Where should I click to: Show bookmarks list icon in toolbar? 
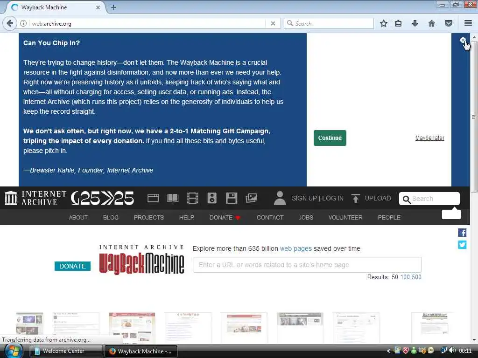coord(398,23)
